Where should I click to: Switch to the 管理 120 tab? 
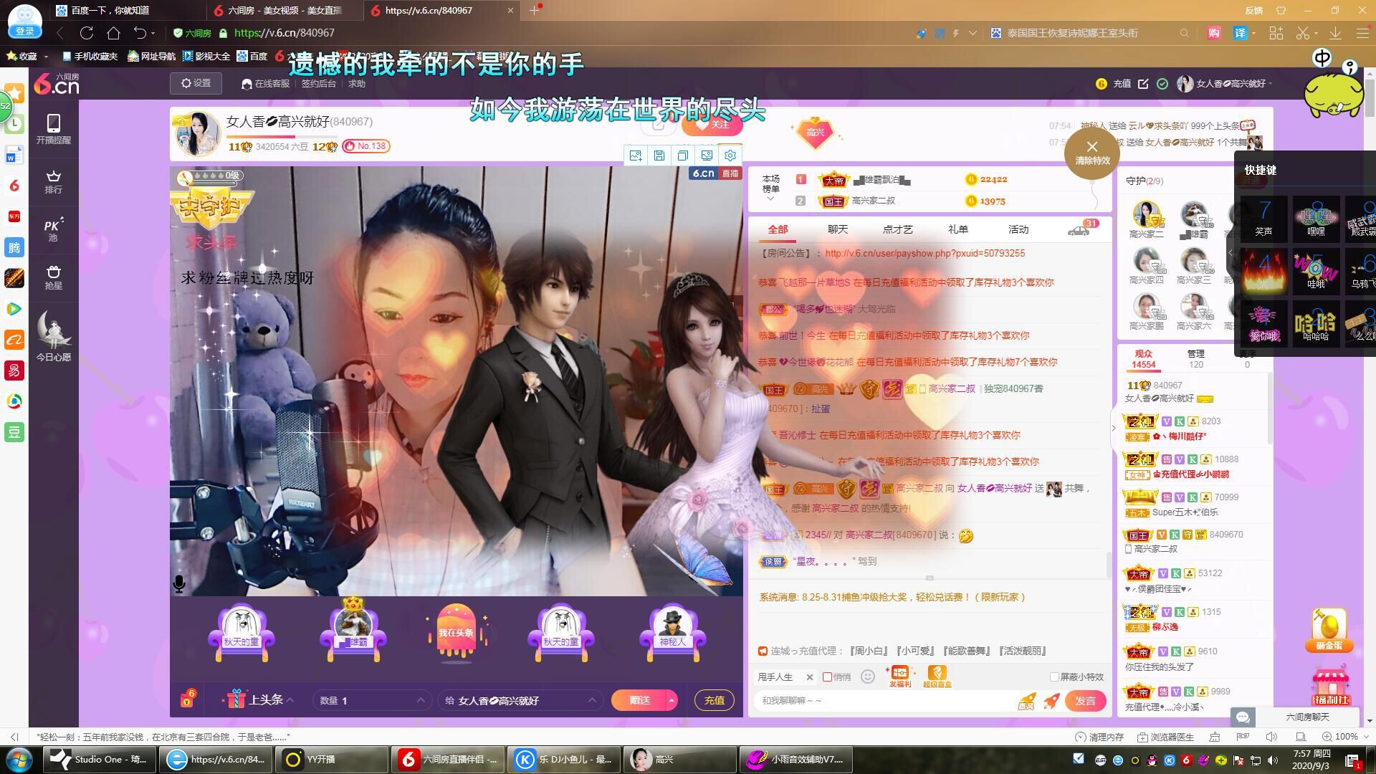tap(1196, 359)
